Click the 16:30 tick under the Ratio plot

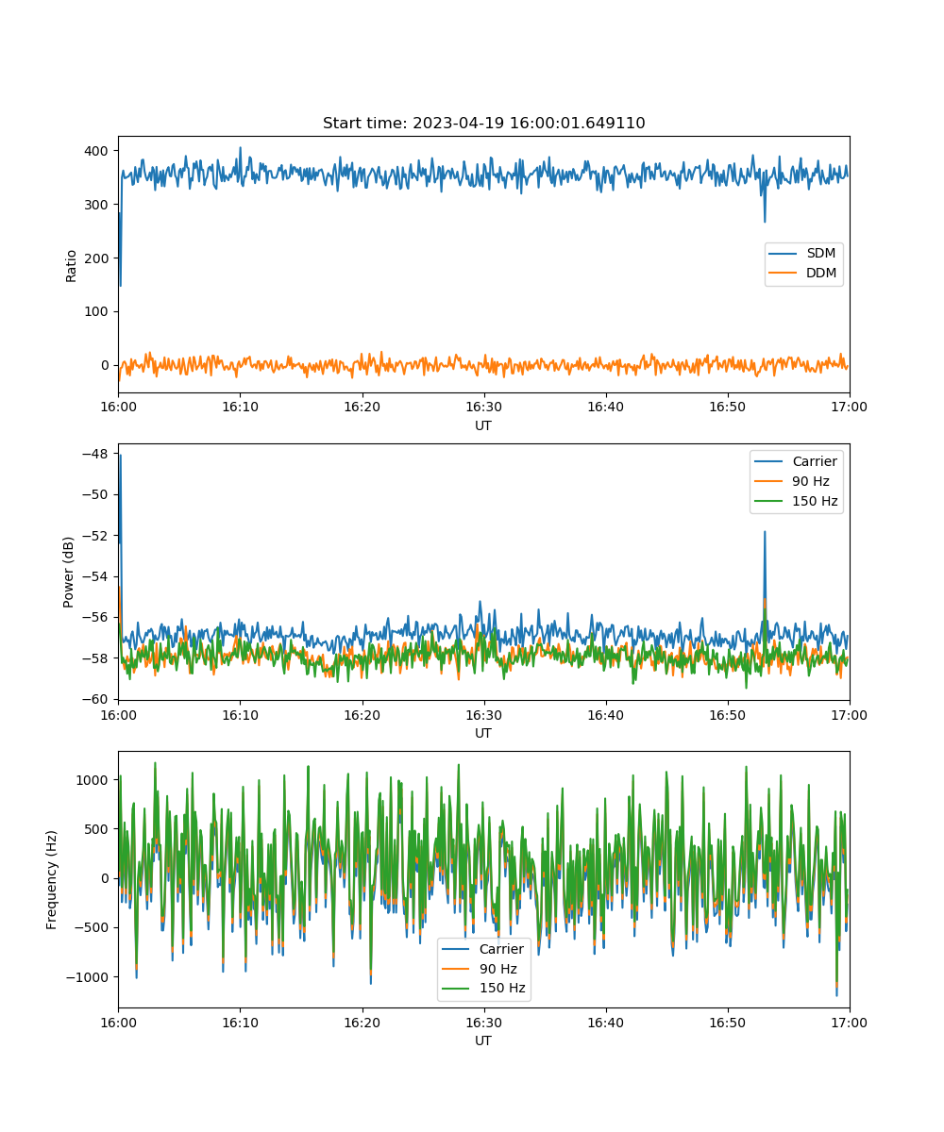(483, 407)
